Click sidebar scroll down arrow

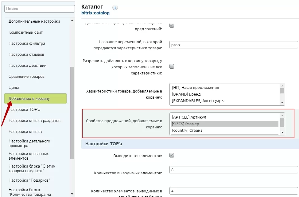tap(72, 194)
